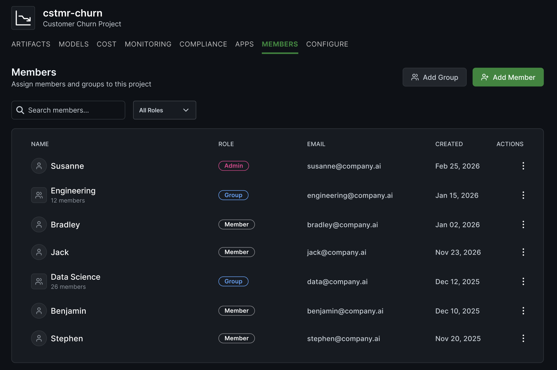Click the Member badge next to Jack
Viewport: 557px width, 370px height.
click(x=236, y=252)
